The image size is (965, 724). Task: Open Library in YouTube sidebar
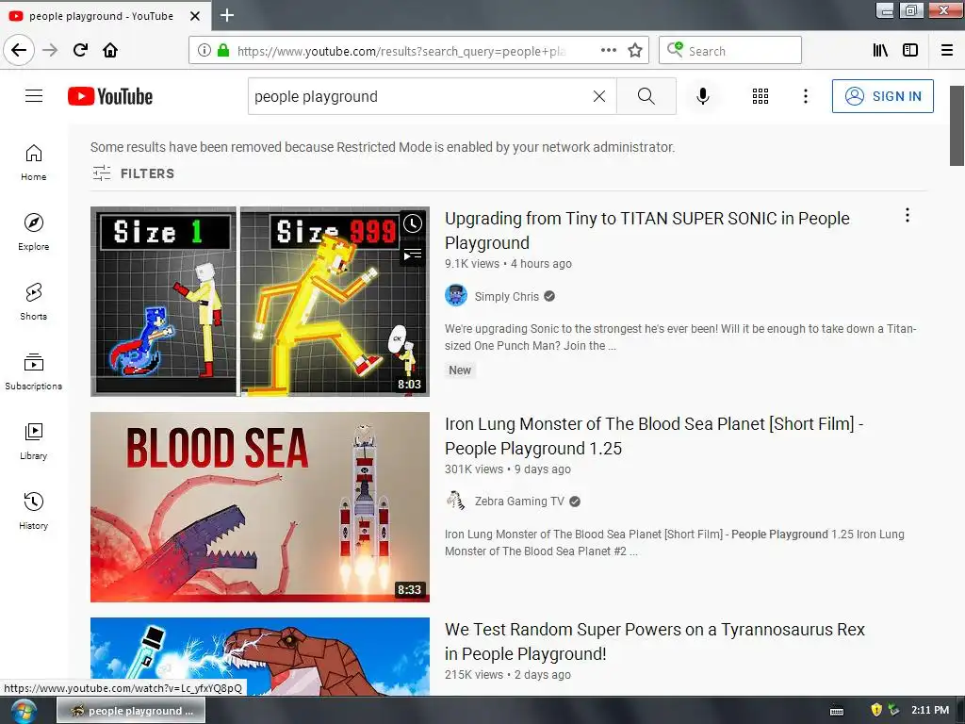point(34,442)
